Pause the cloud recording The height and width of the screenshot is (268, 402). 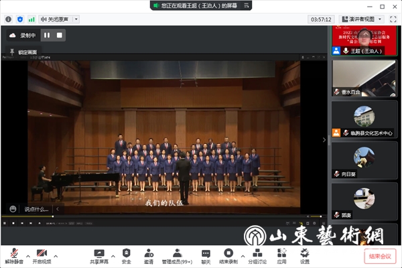pyautogui.click(x=47, y=36)
